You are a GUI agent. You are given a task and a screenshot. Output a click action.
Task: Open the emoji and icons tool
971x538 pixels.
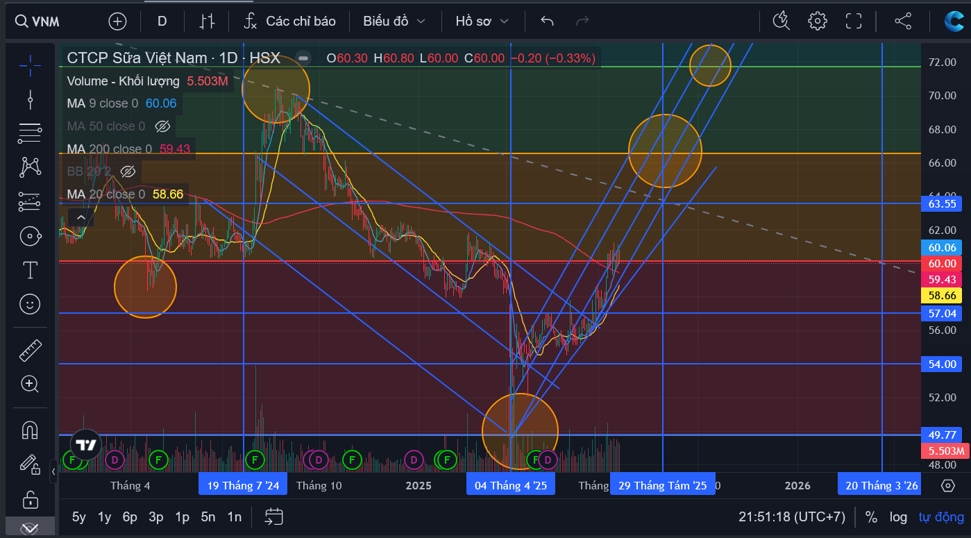pos(30,304)
